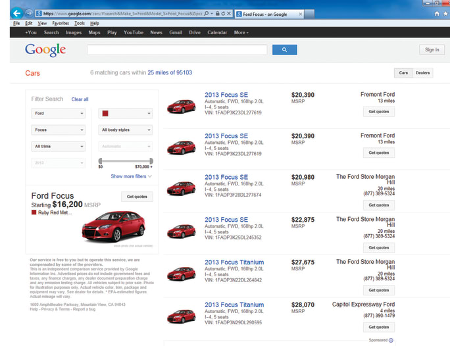
Task: Click the Sponsored info icon
Action: [391, 340]
